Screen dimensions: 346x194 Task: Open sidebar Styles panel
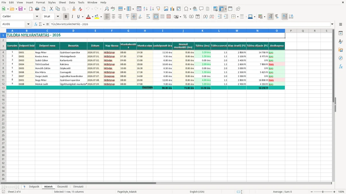click(x=341, y=42)
